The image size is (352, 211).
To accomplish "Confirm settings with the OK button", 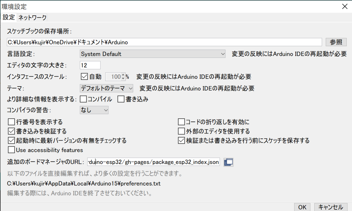I will 302,207.
